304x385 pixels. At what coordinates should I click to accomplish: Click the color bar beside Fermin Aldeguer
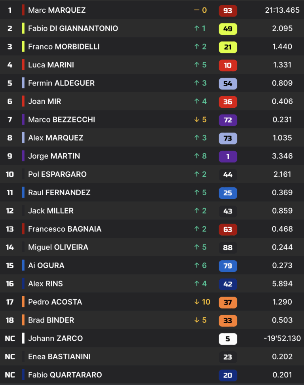click(23, 83)
